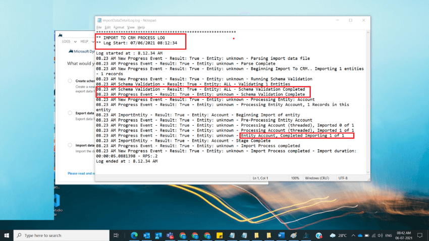Image resolution: width=429 pixels, height=241 pixels.
Task: Select the Import data radio button
Action: coord(70,145)
